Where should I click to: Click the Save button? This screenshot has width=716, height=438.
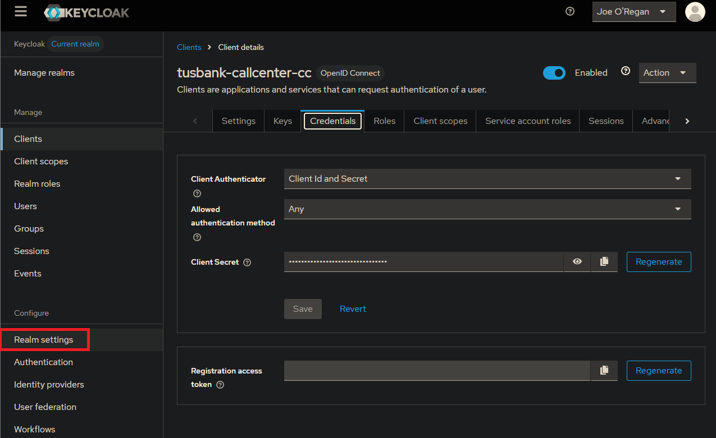point(303,309)
